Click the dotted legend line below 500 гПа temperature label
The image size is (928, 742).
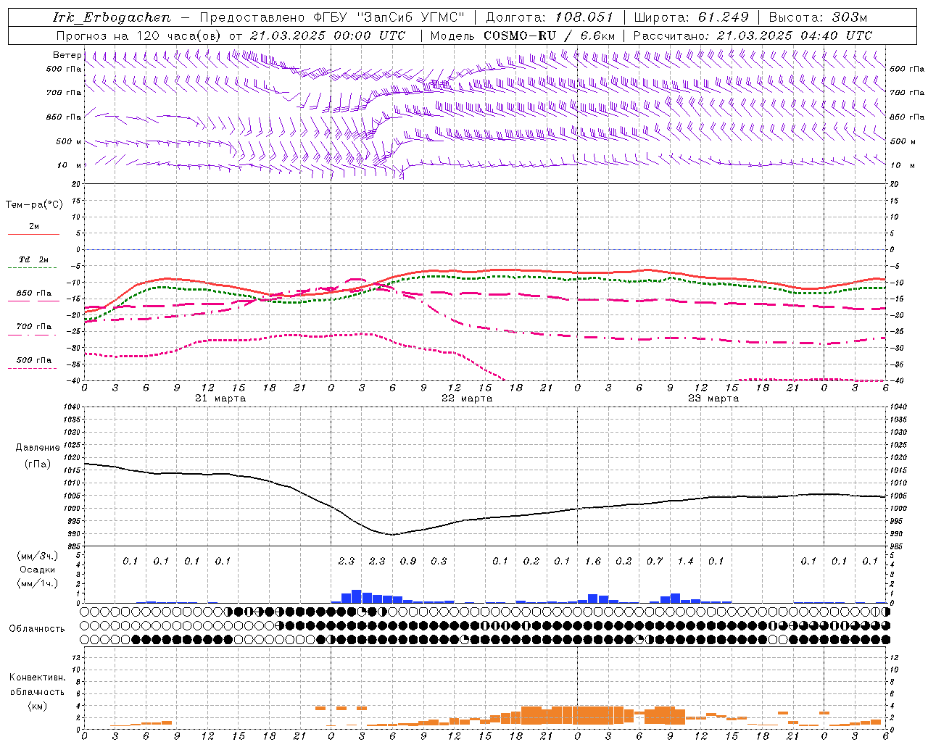pos(32,368)
